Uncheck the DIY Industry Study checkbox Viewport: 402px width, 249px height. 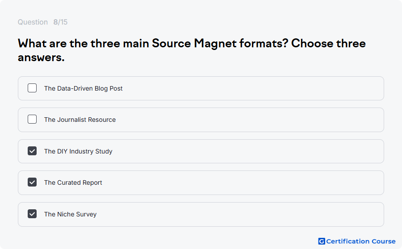point(32,151)
